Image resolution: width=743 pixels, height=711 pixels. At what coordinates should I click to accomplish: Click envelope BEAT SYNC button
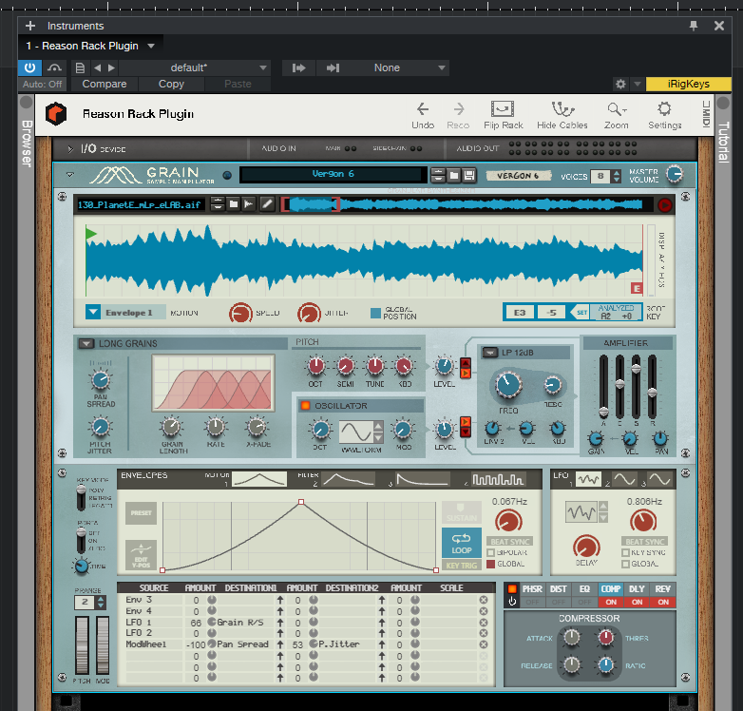click(510, 541)
